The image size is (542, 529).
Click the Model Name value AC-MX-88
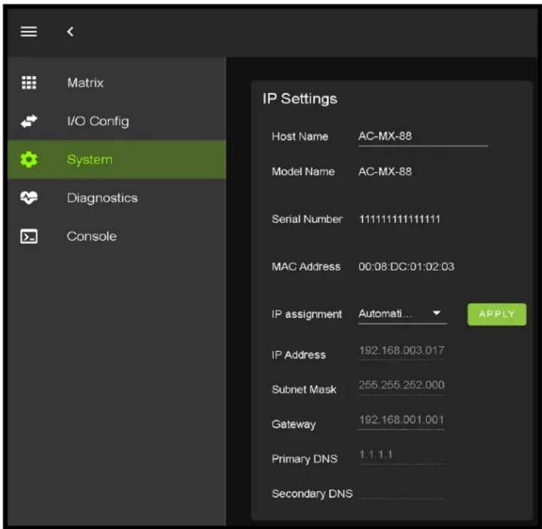385,172
